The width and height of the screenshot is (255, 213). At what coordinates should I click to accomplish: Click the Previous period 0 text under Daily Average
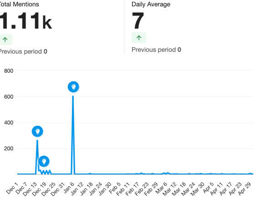(x=156, y=50)
